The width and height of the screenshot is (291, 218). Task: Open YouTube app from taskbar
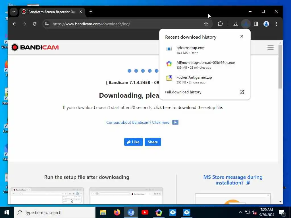pos(145,212)
